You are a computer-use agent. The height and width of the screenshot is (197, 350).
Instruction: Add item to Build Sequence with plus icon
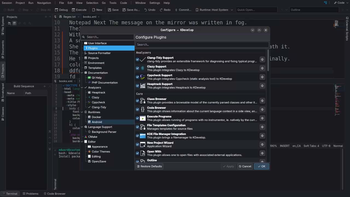tap(45, 86)
